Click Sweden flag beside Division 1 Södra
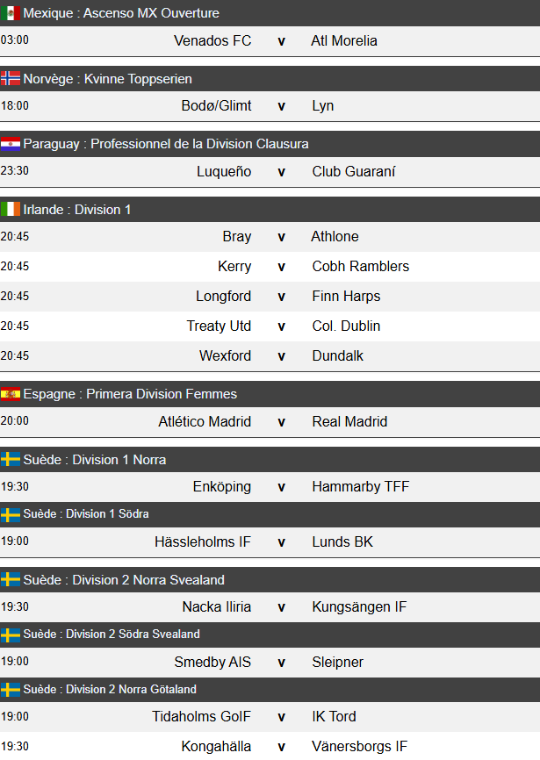The image size is (540, 760). pos(11,514)
